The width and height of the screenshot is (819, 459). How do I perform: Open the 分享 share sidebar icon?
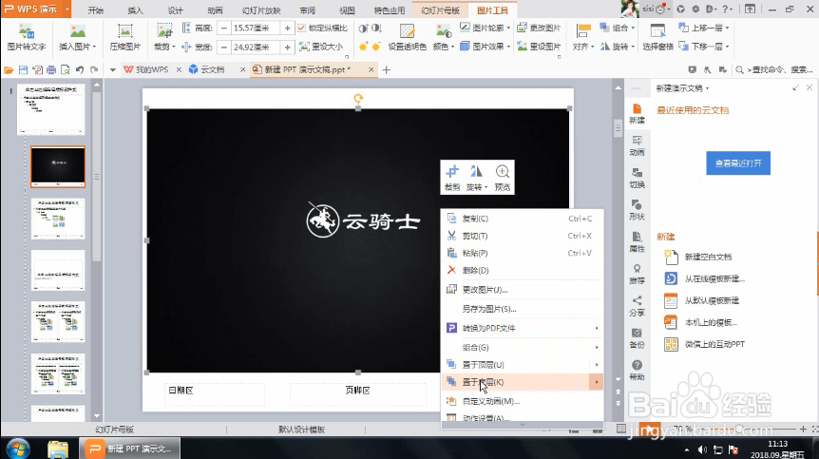point(637,306)
